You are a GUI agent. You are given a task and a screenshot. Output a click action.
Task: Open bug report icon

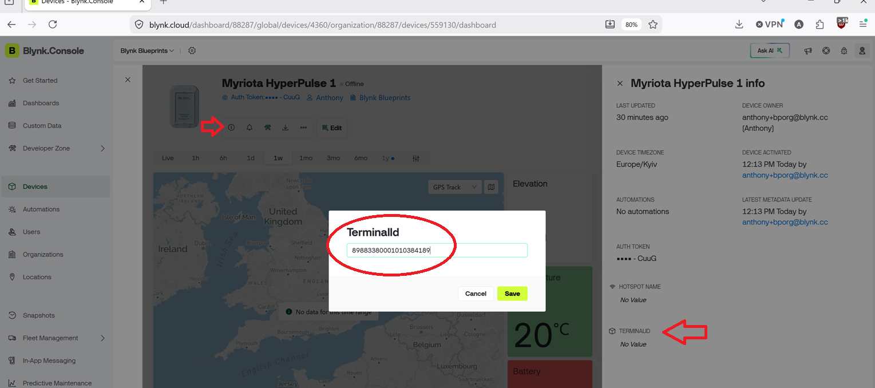click(x=844, y=50)
